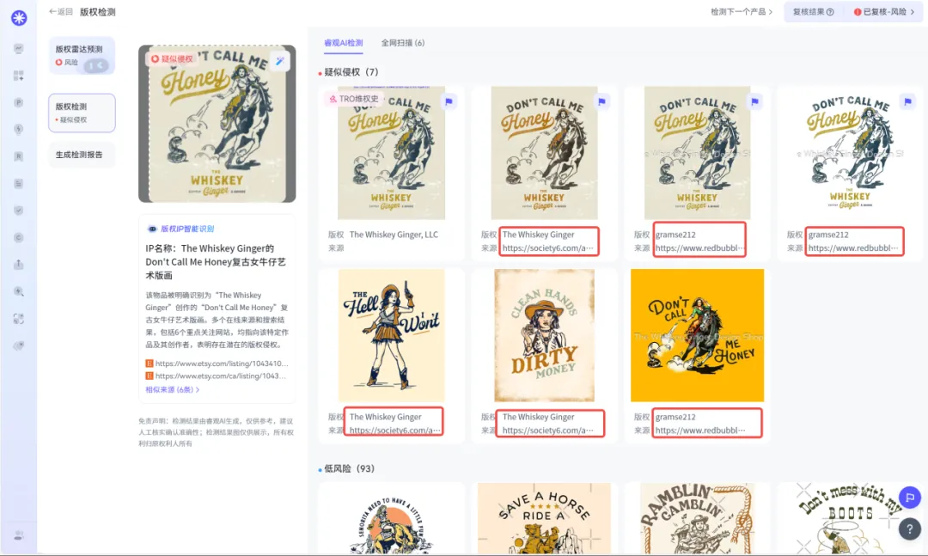Click the 疑似侵权 (7) section heading
Image resolution: width=928 pixels, height=556 pixels.
click(x=351, y=72)
